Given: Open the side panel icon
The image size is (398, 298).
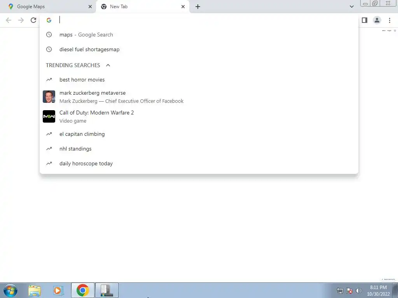Looking at the screenshot, I should coord(365,20).
